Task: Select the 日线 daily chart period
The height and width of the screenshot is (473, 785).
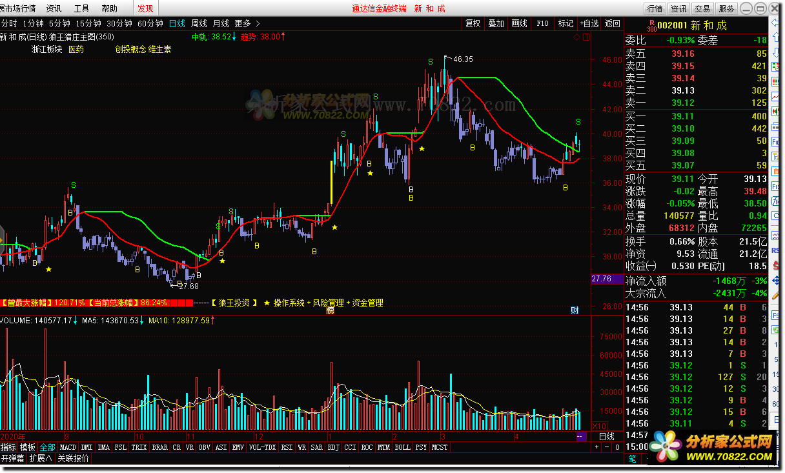Action: click(x=177, y=23)
